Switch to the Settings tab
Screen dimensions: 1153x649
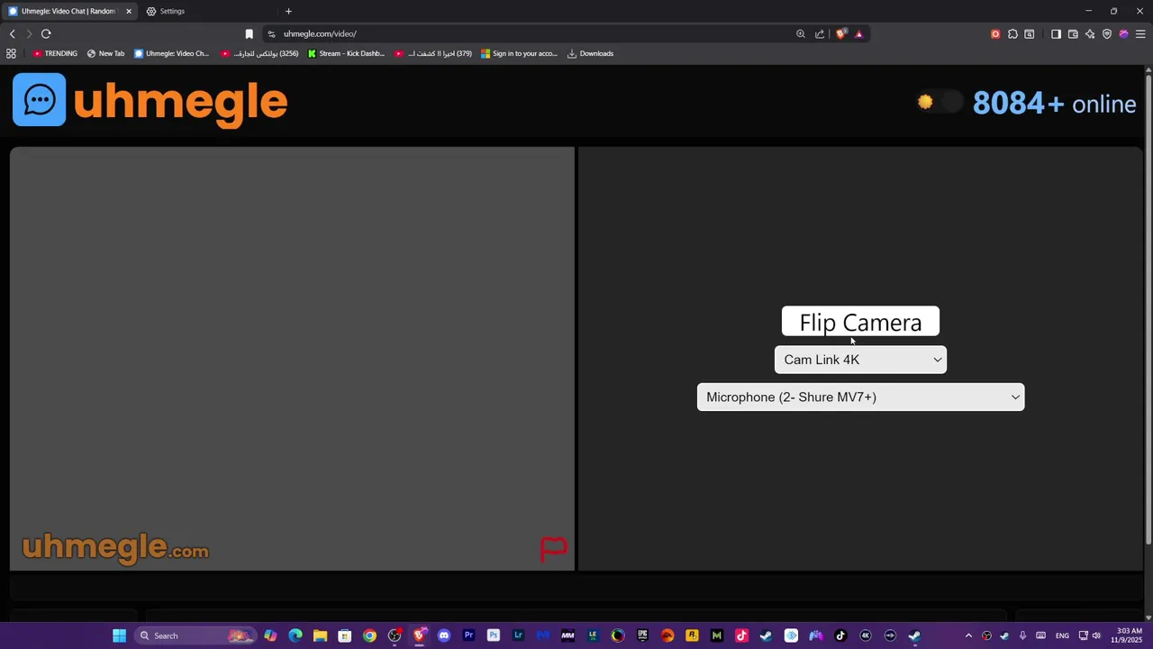(x=172, y=11)
